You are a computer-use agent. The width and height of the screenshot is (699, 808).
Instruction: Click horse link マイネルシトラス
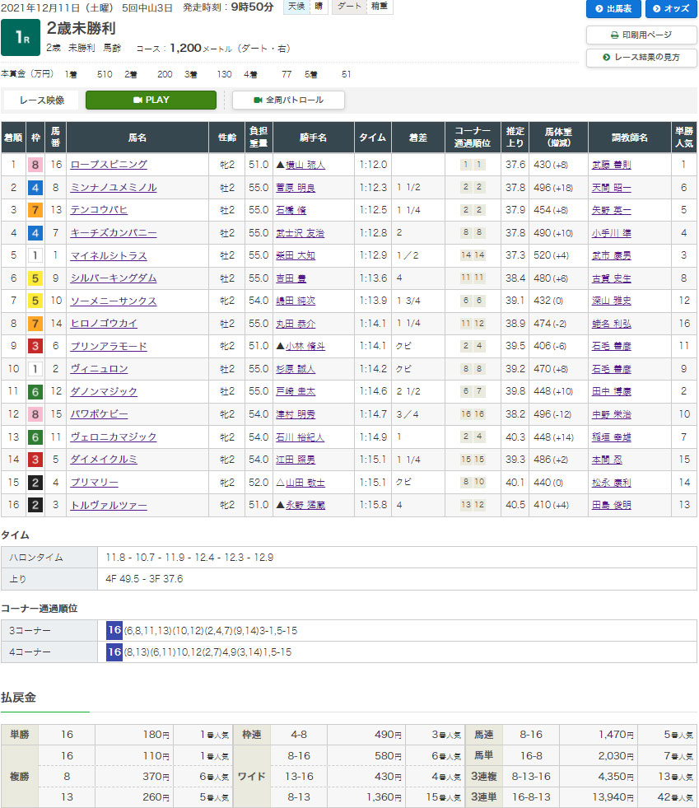[109, 255]
